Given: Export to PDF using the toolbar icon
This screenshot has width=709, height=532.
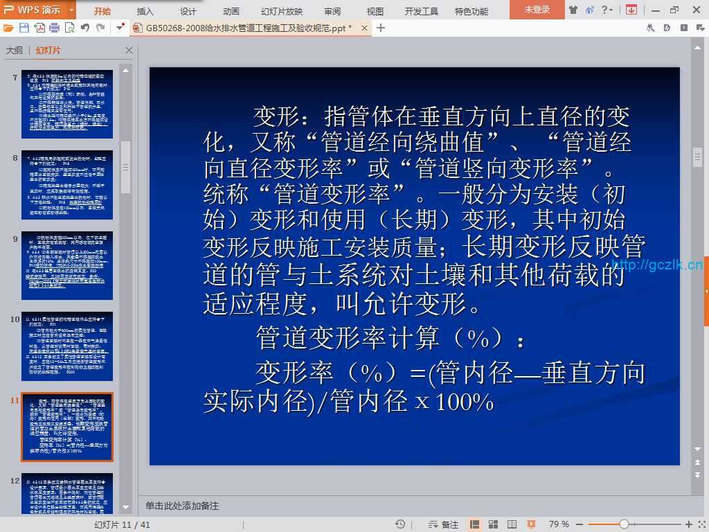Looking at the screenshot, I should (x=39, y=28).
